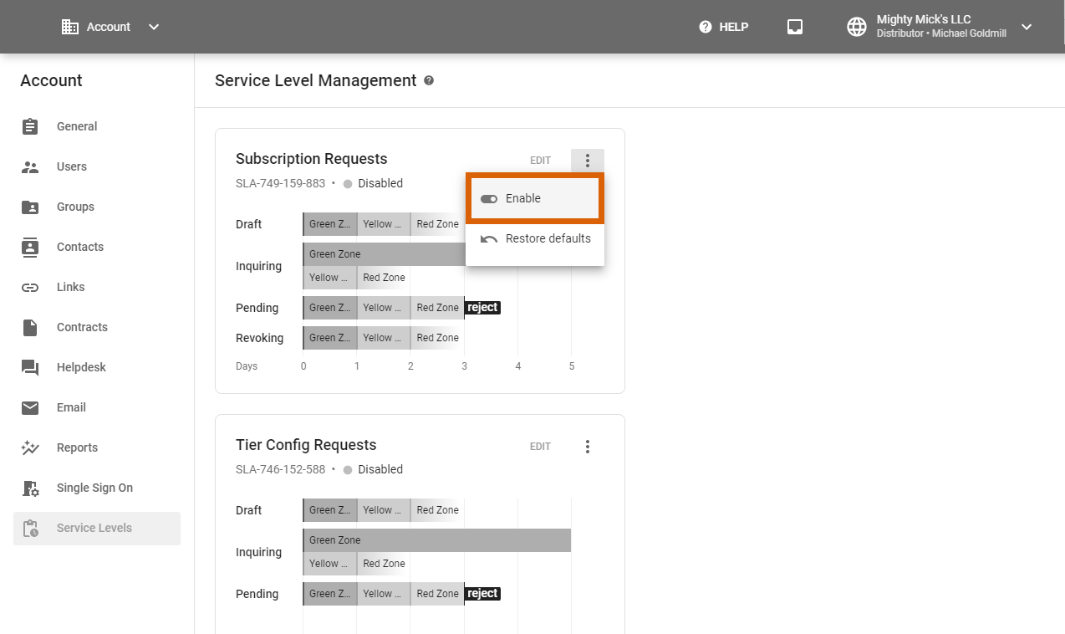Open the Tier Config Requests options menu
Screen dimensions: 1065x634
(588, 446)
